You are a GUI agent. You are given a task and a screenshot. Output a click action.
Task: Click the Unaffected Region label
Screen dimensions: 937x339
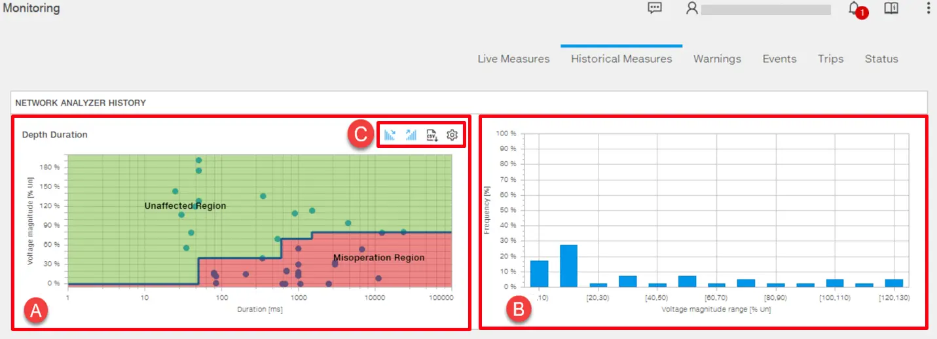pyautogui.click(x=185, y=206)
